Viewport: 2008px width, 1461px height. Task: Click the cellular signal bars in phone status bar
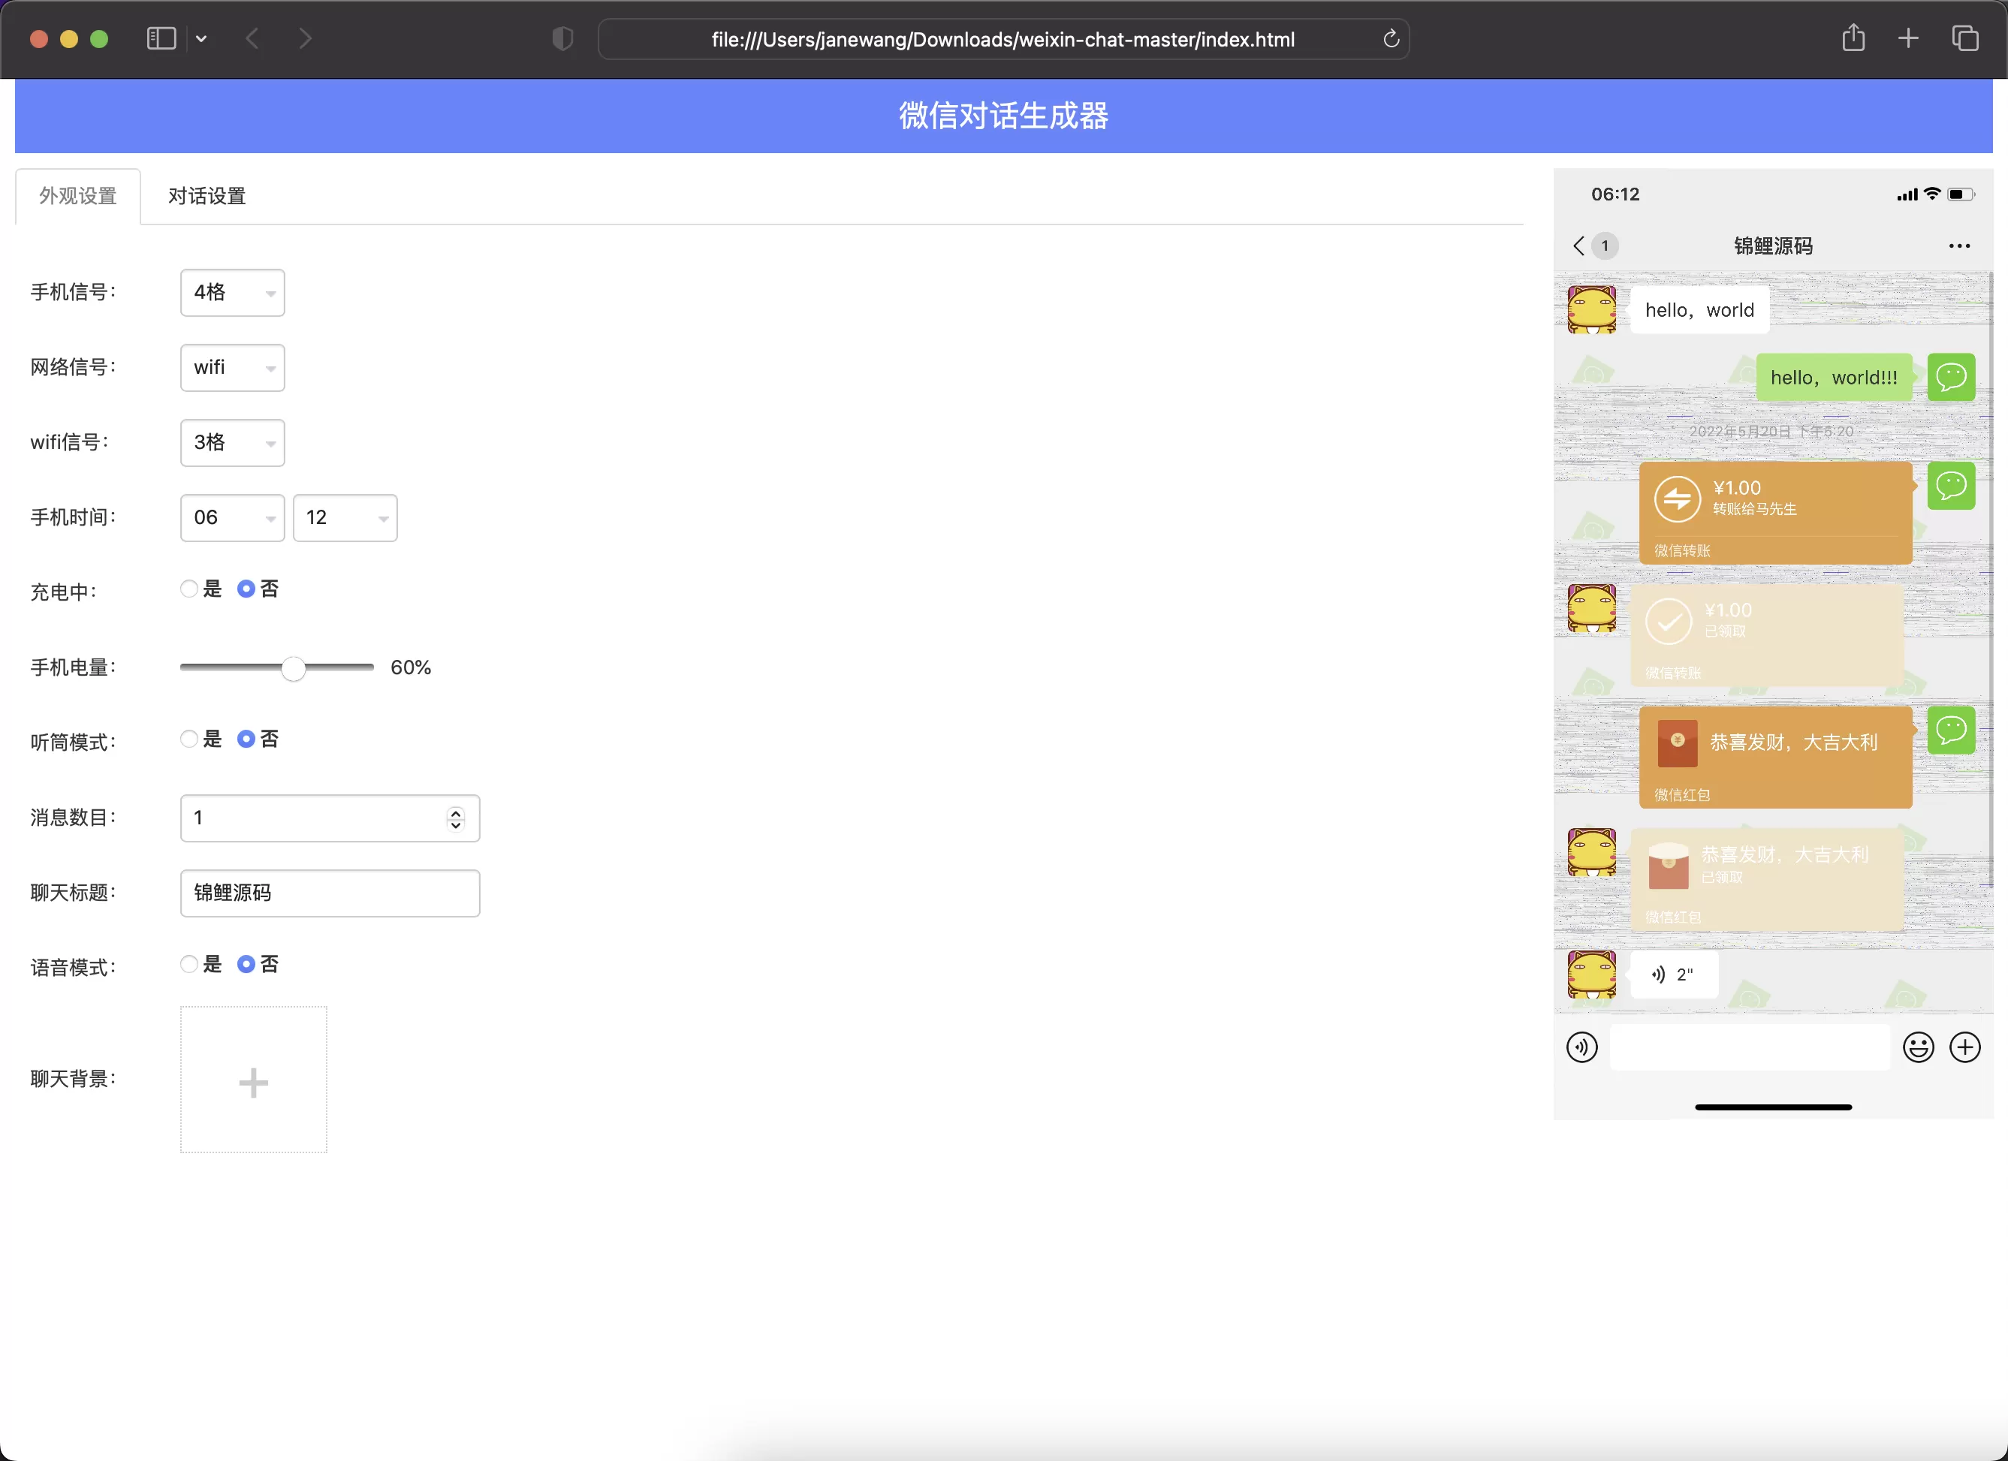point(1907,194)
